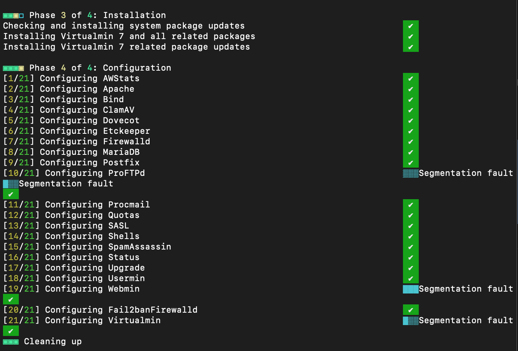Screen dimensions: 518x351
Task: Click the checkmark for Configuring SpamAssassin
Action: (x=410, y=247)
